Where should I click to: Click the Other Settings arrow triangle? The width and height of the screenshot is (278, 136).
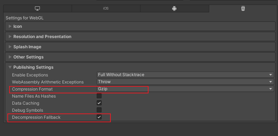click(x=10, y=57)
